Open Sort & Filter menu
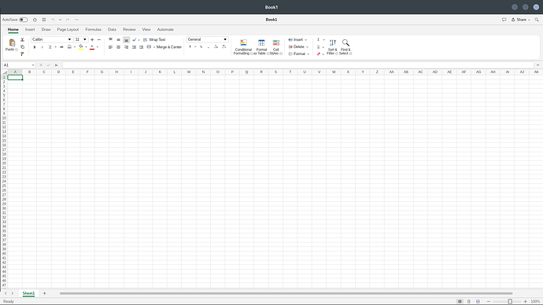 tap(332, 47)
